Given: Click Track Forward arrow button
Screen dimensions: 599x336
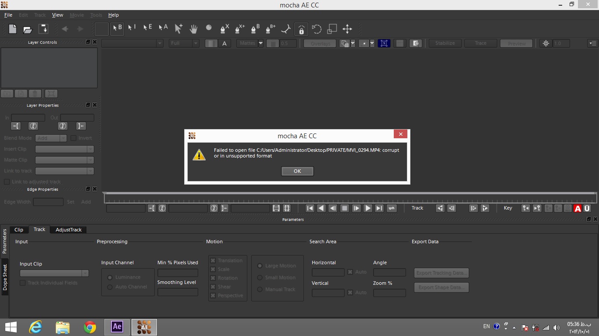Looking at the screenshot, I should [x=485, y=208].
